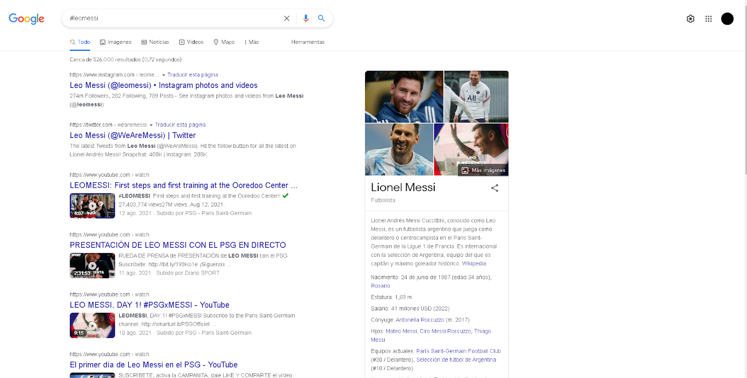This screenshot has width=747, height=378.
Task: Play the 2:31:53 presentation video thumbnail
Action: (x=92, y=266)
